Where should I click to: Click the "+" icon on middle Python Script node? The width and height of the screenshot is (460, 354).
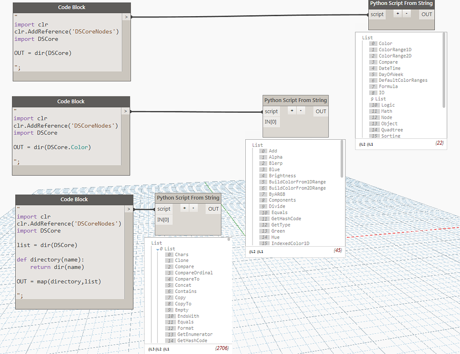[x=292, y=111]
